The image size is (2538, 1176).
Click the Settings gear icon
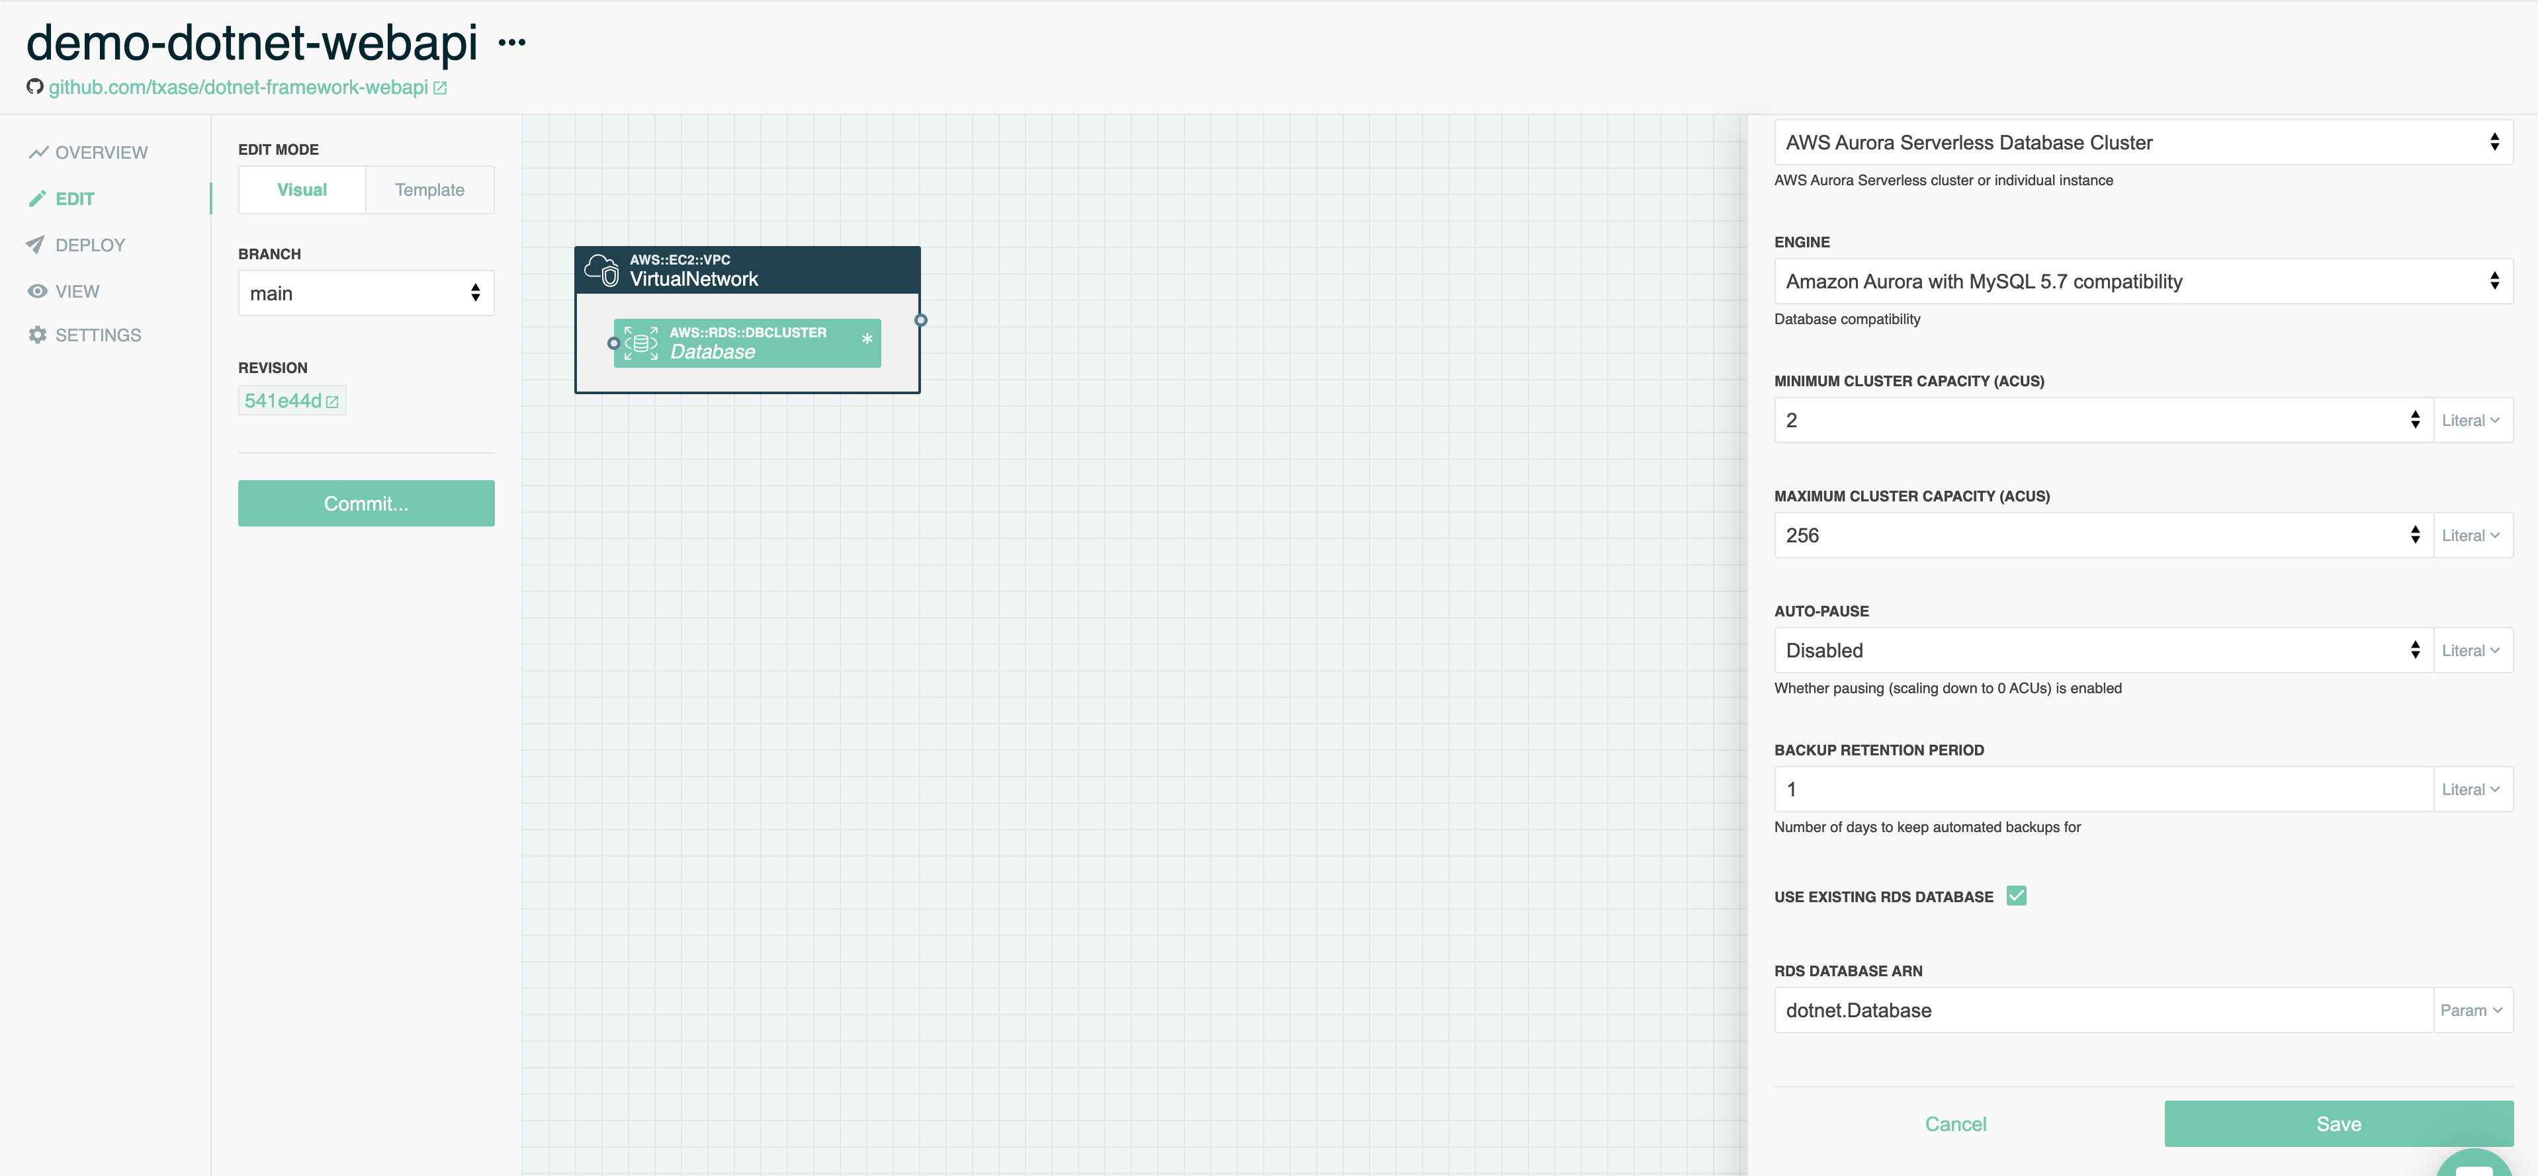click(x=38, y=335)
